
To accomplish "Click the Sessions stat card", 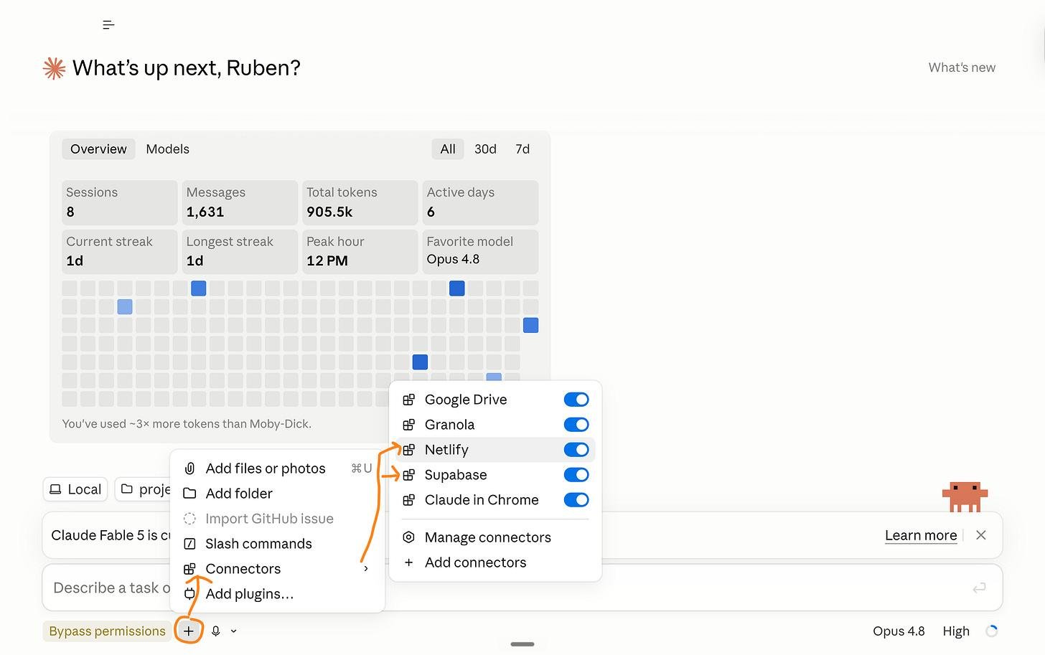I will pyautogui.click(x=120, y=202).
